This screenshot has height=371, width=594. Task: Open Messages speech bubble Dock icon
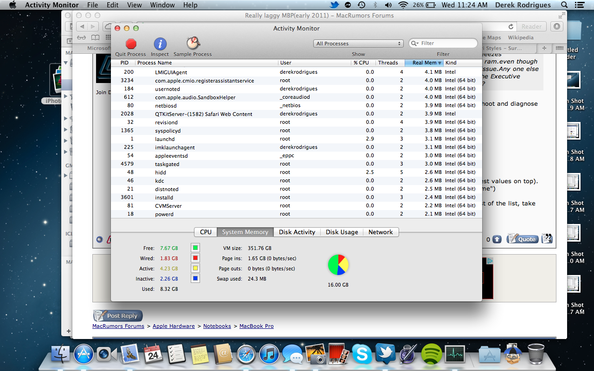[x=292, y=355]
